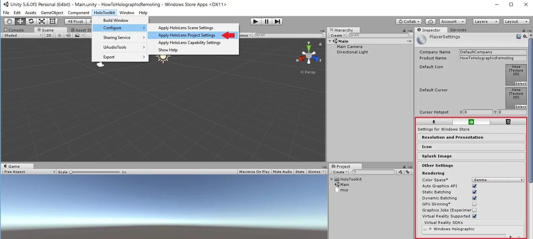The image size is (533, 239).
Task: Open the Color Space dropdown
Action: click(498, 180)
